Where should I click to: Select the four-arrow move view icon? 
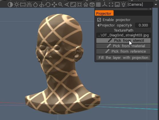(54, 5)
